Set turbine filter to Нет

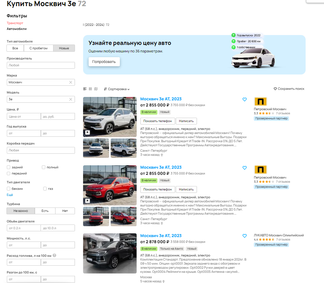pos(65,211)
